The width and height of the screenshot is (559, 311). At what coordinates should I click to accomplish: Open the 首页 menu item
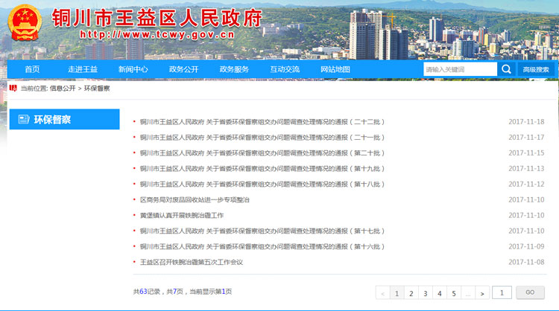click(32, 69)
